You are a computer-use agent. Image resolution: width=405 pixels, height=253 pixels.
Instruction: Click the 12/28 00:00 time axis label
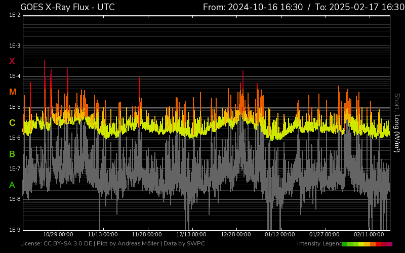[236, 235]
